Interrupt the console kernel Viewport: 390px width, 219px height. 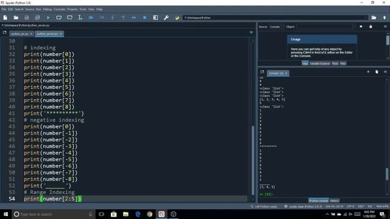click(x=368, y=72)
